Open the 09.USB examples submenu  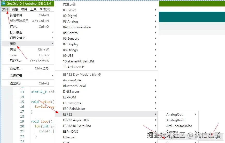(106, 55)
